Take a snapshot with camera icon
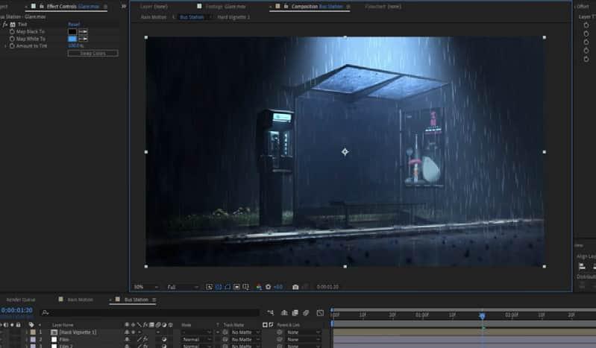This screenshot has height=348, width=596. point(295,287)
